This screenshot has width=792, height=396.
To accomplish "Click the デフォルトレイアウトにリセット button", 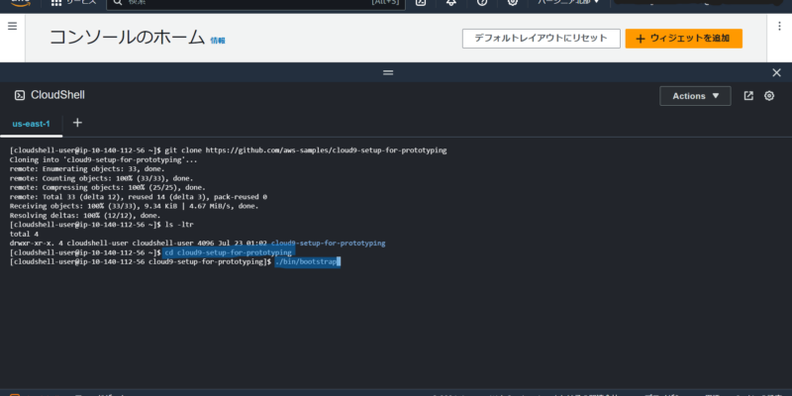I will point(539,38).
